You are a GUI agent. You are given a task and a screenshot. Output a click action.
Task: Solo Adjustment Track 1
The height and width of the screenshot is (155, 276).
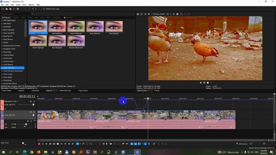click(34, 102)
